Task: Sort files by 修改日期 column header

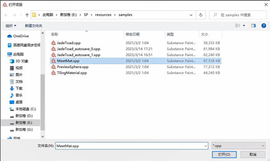Action: tap(133, 34)
